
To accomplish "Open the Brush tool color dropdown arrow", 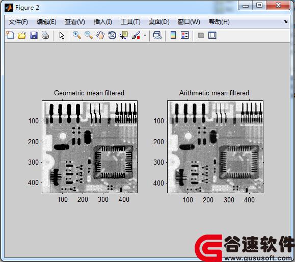I will (x=145, y=35).
